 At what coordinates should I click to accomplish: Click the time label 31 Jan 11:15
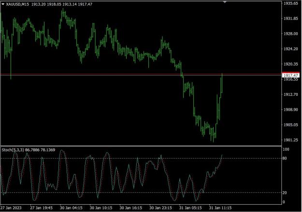(220, 208)
